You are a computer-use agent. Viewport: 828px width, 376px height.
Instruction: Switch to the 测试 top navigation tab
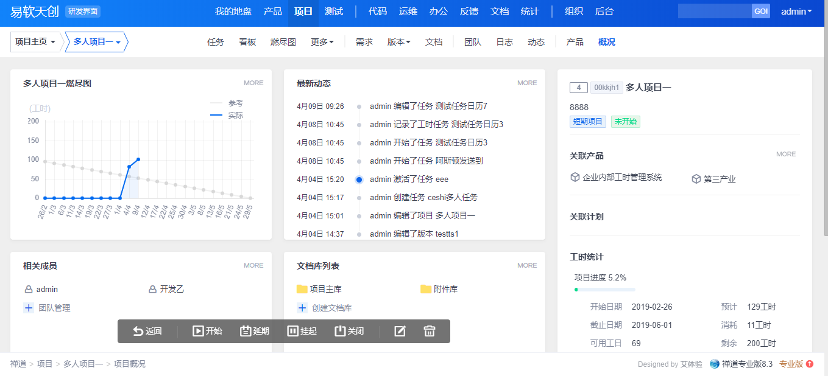pos(333,12)
